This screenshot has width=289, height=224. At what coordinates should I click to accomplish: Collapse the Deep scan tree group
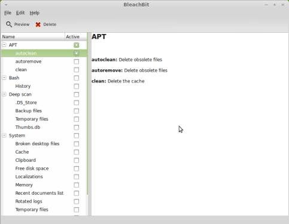pos(4,94)
